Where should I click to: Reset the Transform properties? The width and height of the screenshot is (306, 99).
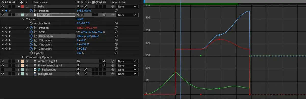click(80, 19)
